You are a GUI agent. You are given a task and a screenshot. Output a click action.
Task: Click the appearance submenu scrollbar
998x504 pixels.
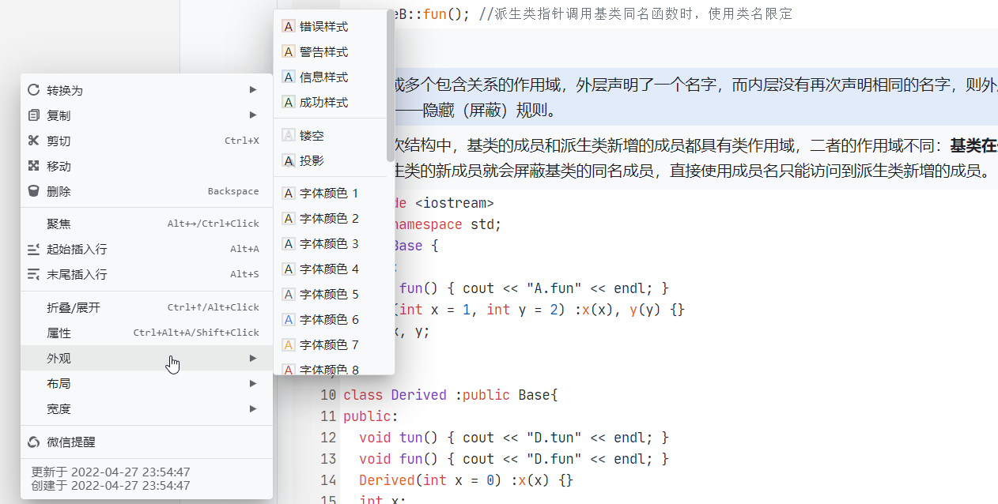[390, 87]
